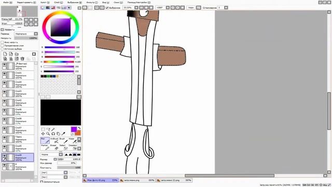Image resolution: width=332 pixels, height=187 pixels.
Task: Swap foreground and background colors arrow
Action: pyautogui.click(x=79, y=128)
